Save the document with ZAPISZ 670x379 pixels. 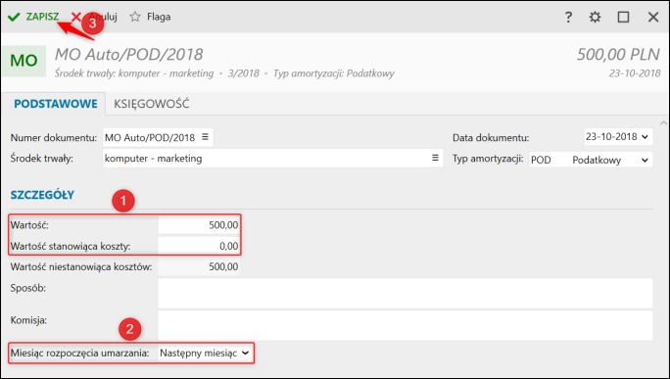[x=33, y=17]
